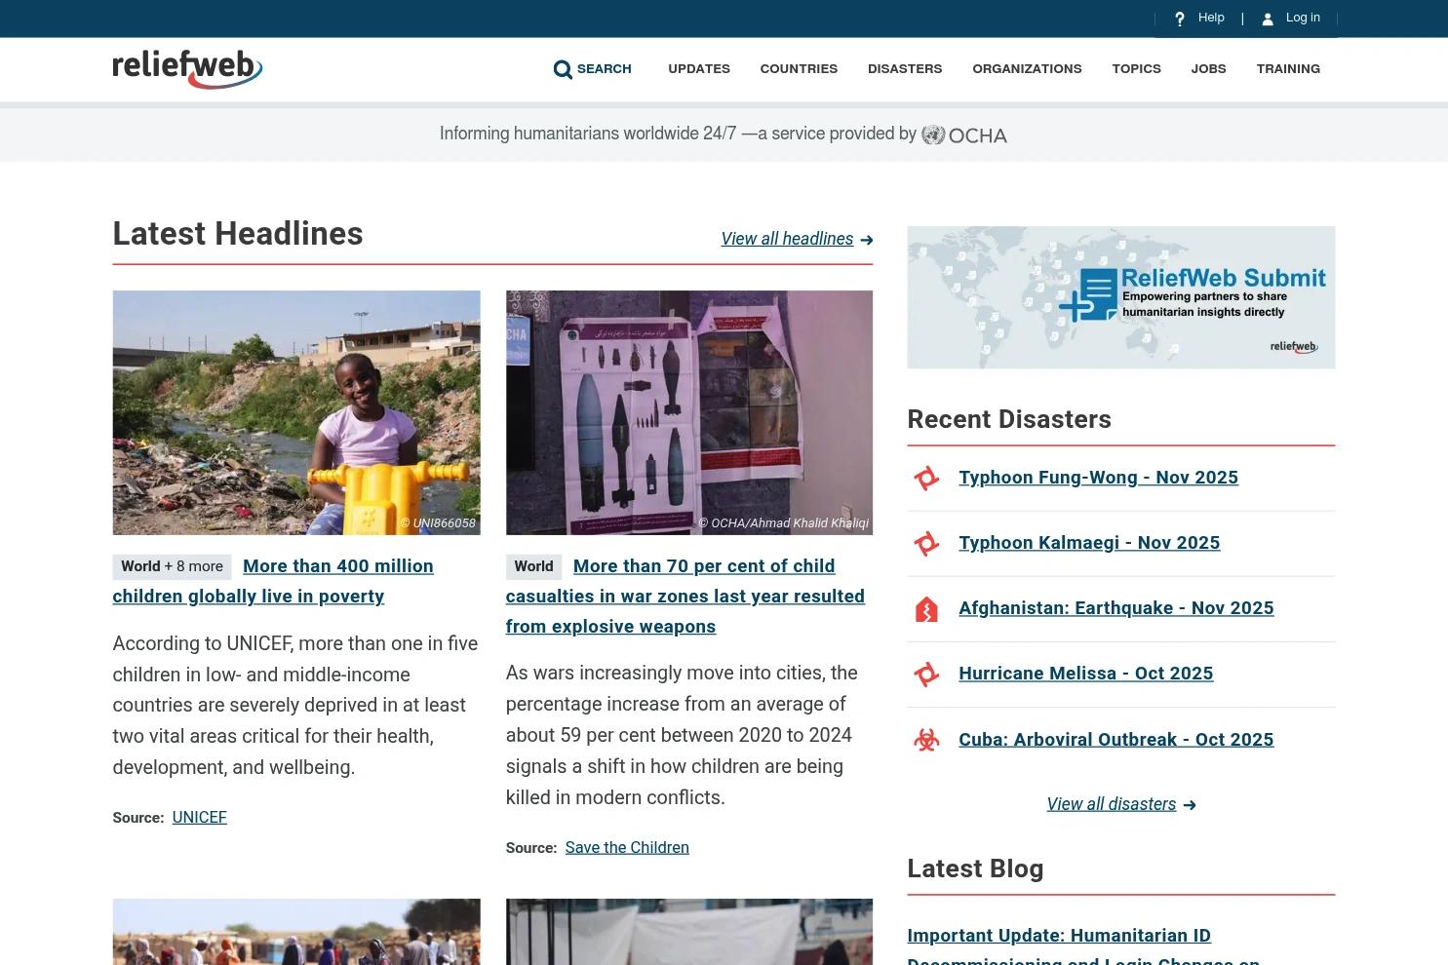Screen dimensions: 1448x965
Task: Follow the View all headlines link
Action: pyautogui.click(x=787, y=239)
